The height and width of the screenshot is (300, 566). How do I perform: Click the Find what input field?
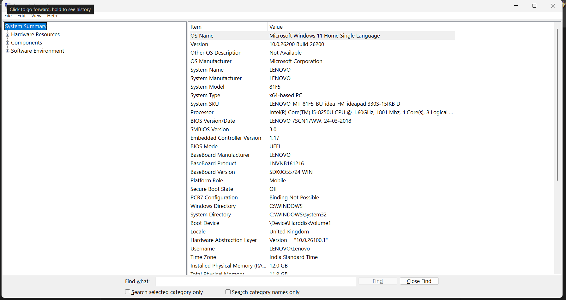[256, 281]
